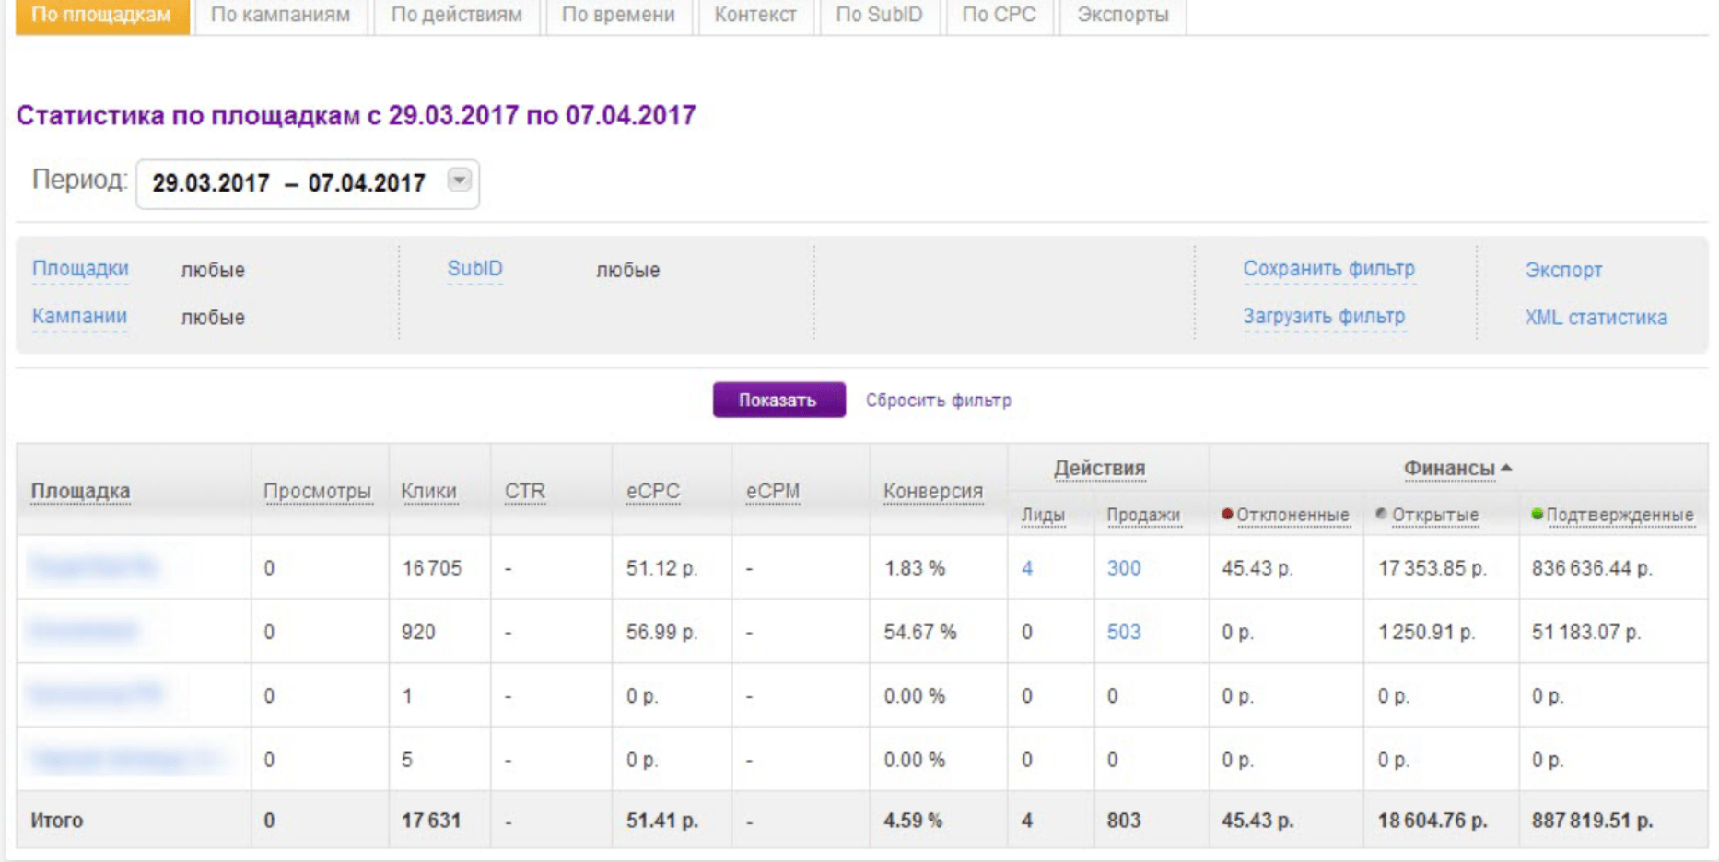Click the period date range field
This screenshot has height=862, width=1719.
[x=289, y=183]
